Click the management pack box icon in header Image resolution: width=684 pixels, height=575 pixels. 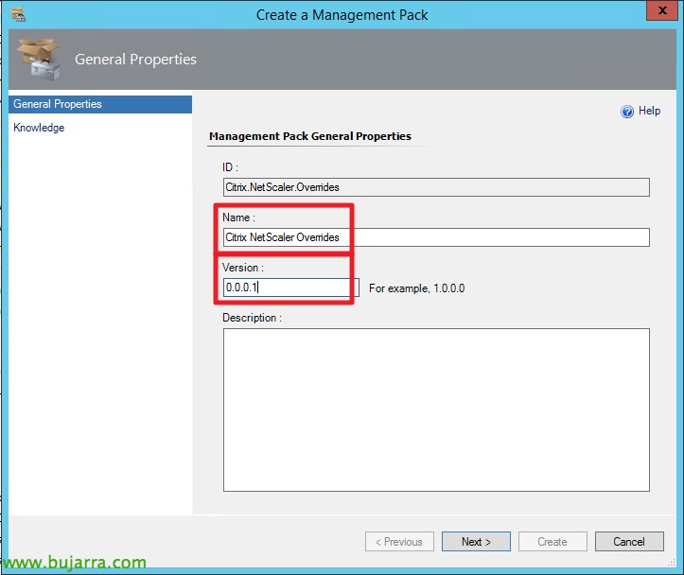tap(39, 60)
